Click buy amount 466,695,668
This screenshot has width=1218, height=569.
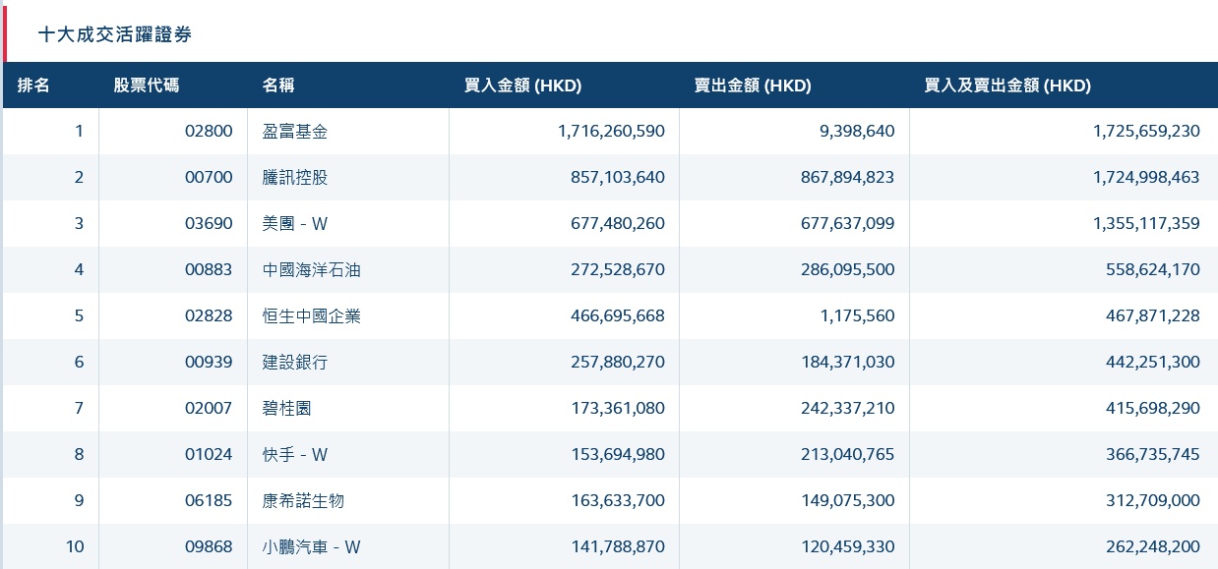pyautogui.click(x=618, y=315)
